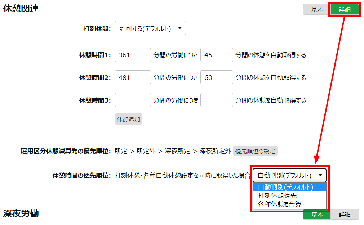Image resolution: width=364 pixels, height=225 pixels.
Task: Click the 雇用区分休憩減算先の優先順位 label
Action: point(66,151)
